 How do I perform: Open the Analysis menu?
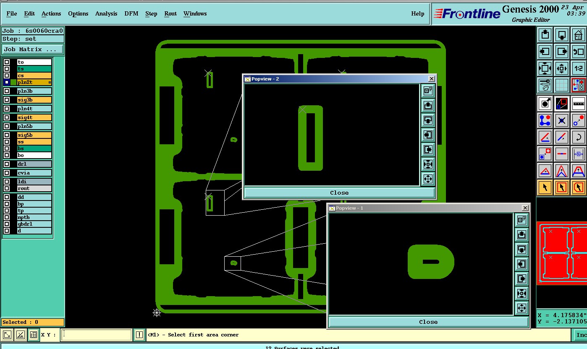pyautogui.click(x=106, y=13)
